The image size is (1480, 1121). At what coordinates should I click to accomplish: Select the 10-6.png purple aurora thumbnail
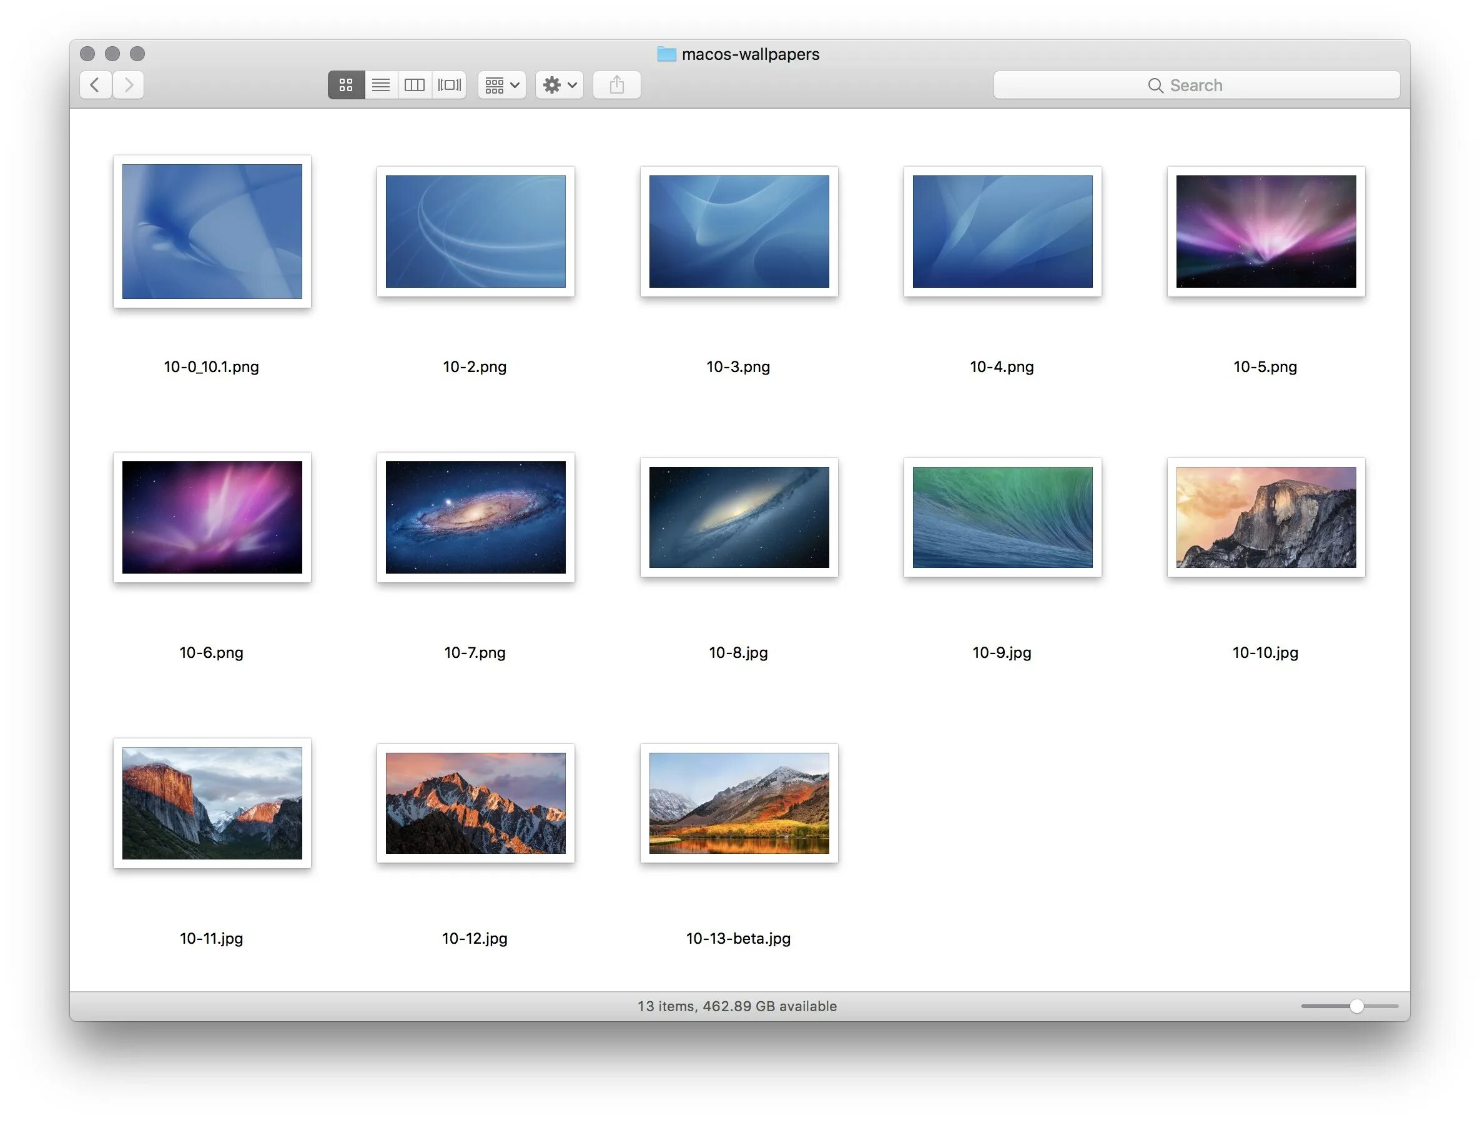[x=212, y=517]
